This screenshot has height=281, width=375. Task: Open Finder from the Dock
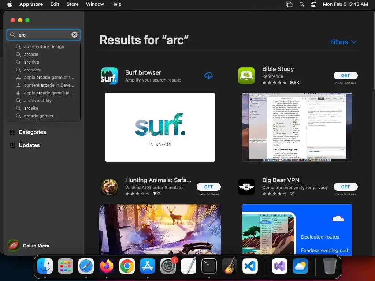[45, 266]
